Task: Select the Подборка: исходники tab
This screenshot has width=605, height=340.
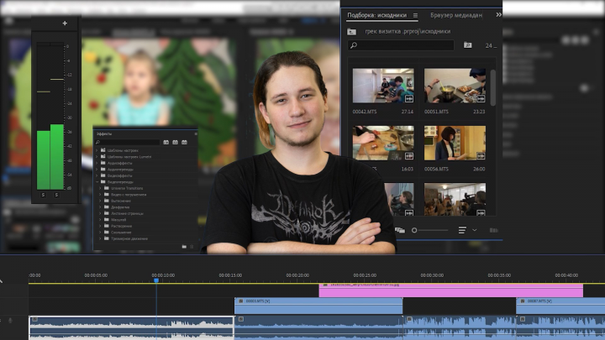Action: pos(376,15)
